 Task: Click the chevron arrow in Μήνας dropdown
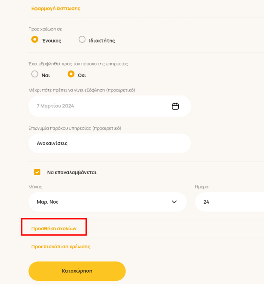(174, 202)
